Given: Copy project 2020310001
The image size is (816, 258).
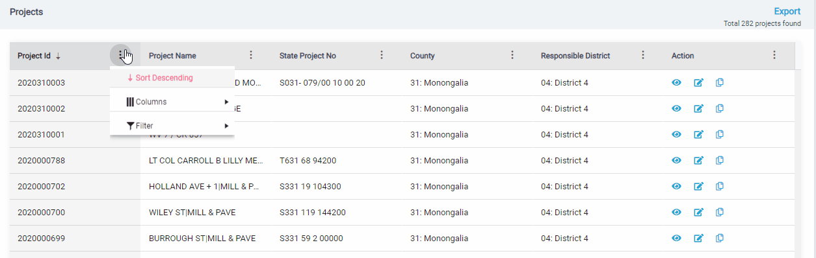Looking at the screenshot, I should tap(720, 134).
